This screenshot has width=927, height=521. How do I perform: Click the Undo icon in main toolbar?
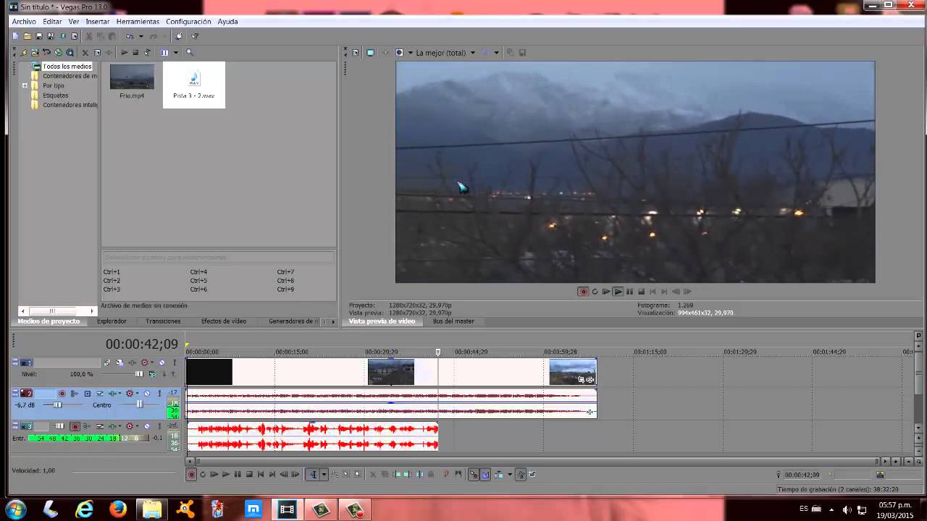(130, 36)
